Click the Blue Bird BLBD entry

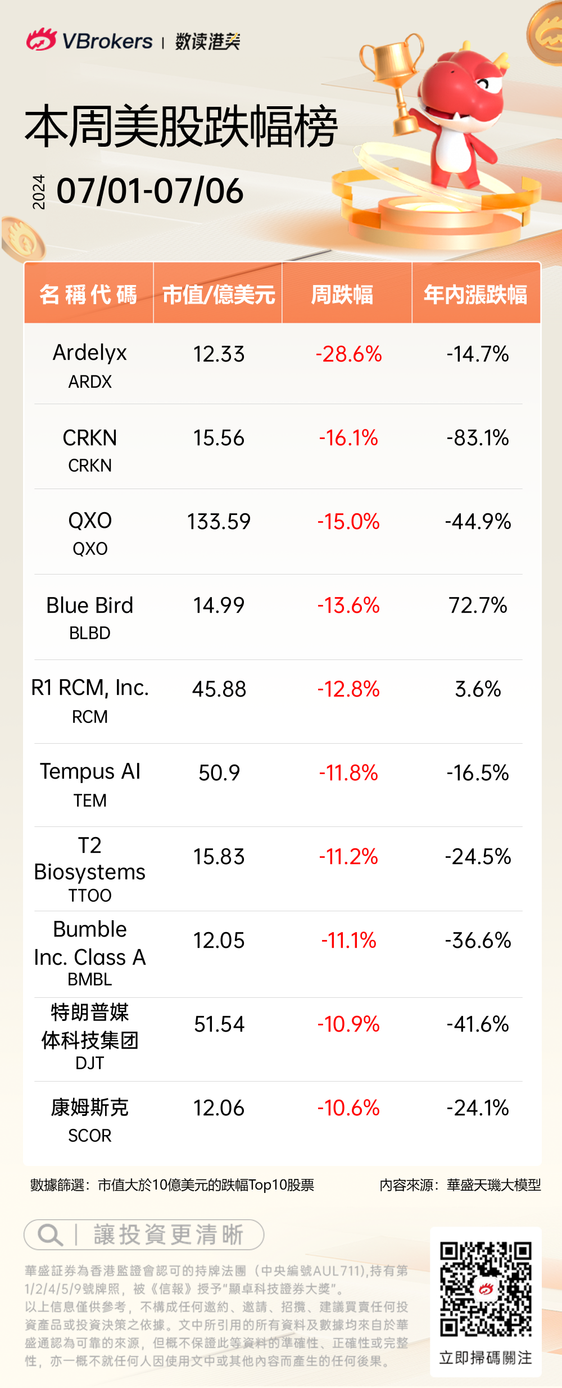90,617
